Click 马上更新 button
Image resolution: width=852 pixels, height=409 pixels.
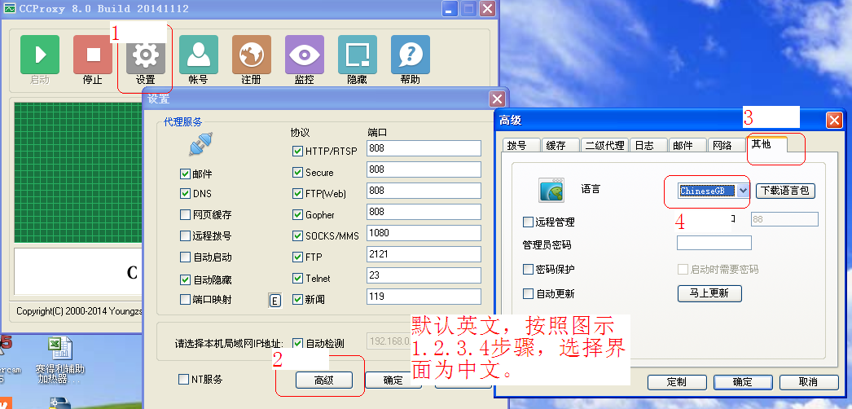[x=709, y=293]
